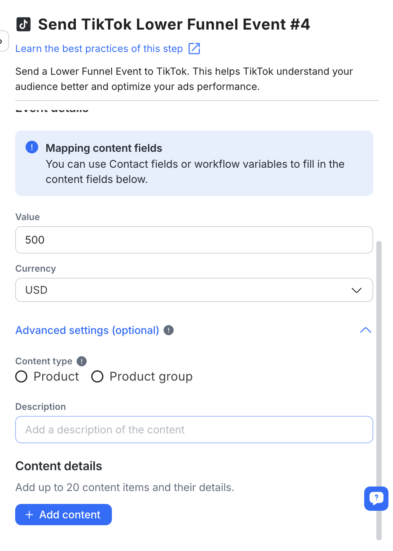Click the info icon beside Content type
393x551 pixels.
coord(82,361)
